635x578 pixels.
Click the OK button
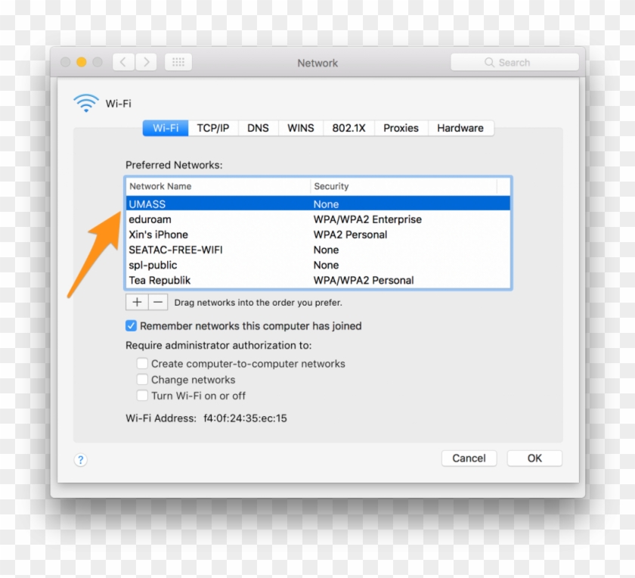pyautogui.click(x=534, y=458)
